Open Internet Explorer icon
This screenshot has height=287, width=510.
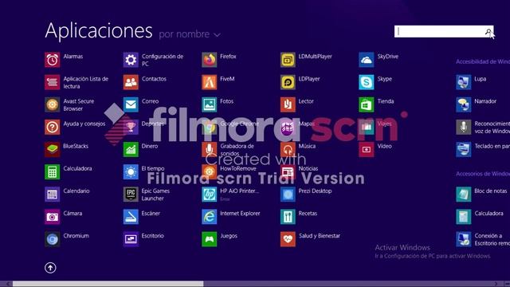(x=209, y=217)
